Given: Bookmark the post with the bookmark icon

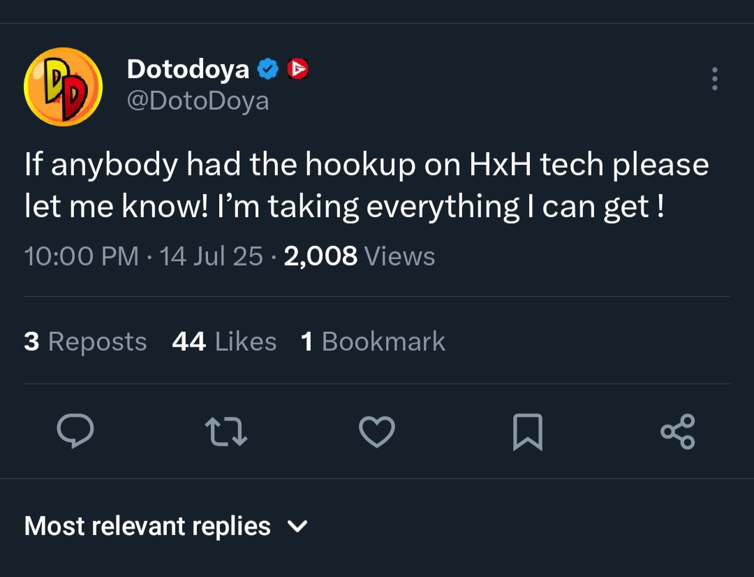Looking at the screenshot, I should click(x=528, y=432).
